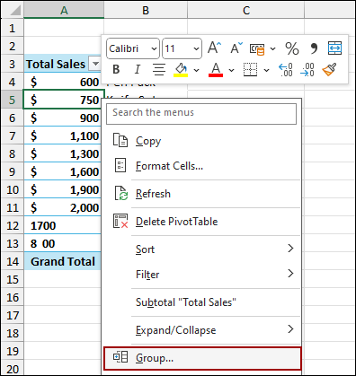Click the Increase Font Size icon
The height and width of the screenshot is (376, 356).
click(x=214, y=48)
